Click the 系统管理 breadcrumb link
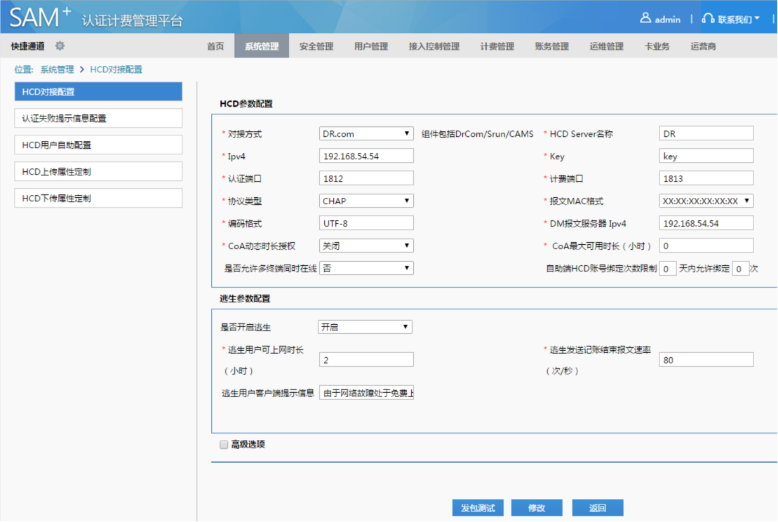Image resolution: width=778 pixels, height=522 pixels. point(57,69)
